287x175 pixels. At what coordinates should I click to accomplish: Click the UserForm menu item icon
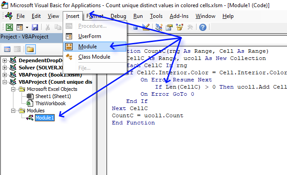[x=69, y=36]
